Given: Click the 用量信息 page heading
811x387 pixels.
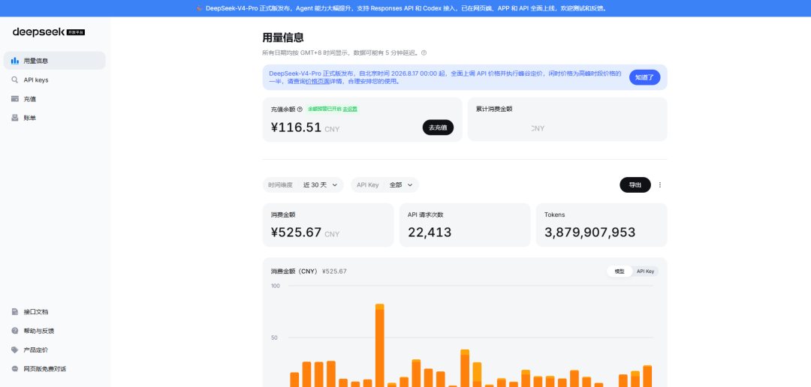Looking at the screenshot, I should click(283, 37).
